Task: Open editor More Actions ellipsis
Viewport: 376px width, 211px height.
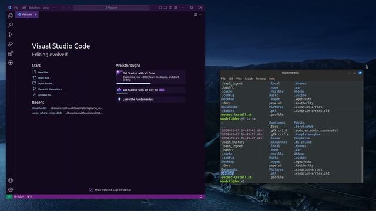Action: pos(201,15)
